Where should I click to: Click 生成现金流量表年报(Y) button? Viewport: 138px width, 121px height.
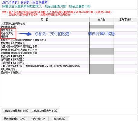tap(44, 111)
